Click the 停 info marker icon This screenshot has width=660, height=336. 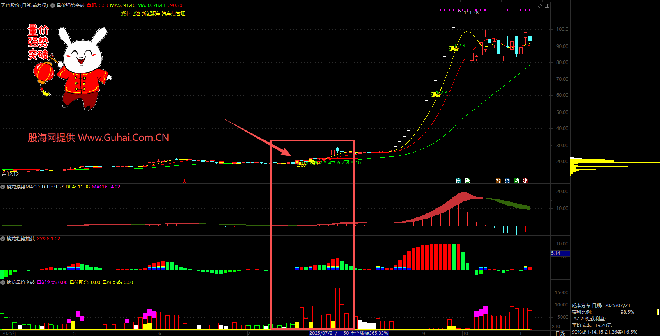tap(458, 180)
